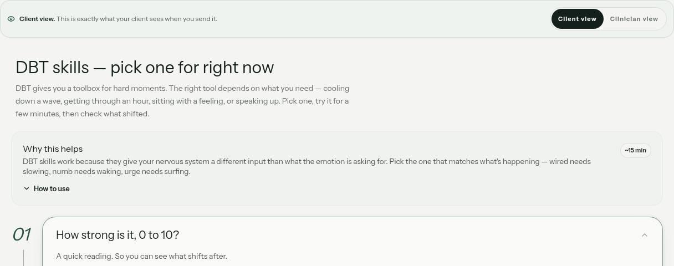Click the bold Client view. banner label
Viewport: 674px width, 266px height.
[x=37, y=19]
